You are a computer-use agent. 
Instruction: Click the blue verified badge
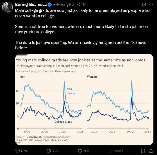click(49, 5)
